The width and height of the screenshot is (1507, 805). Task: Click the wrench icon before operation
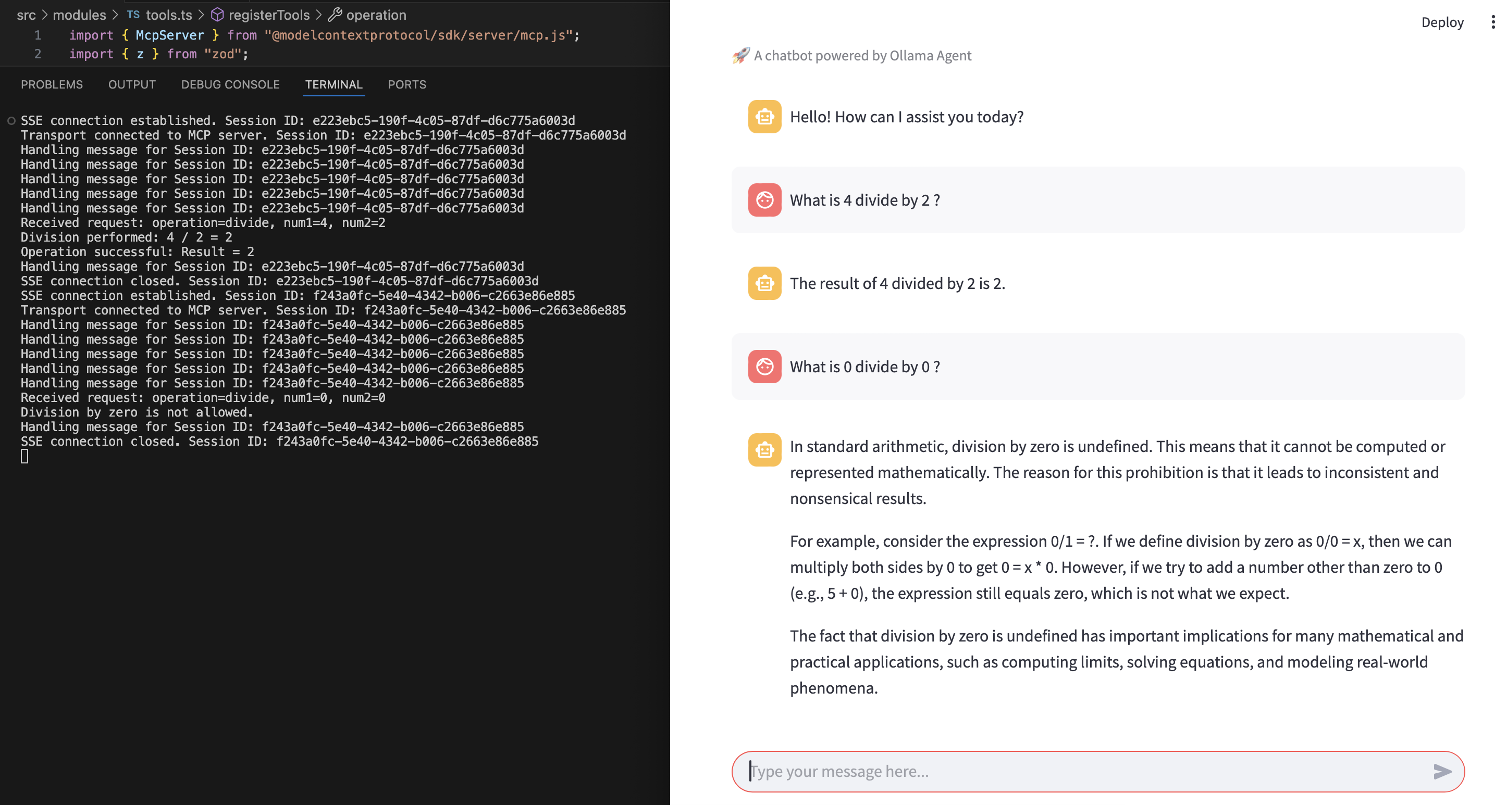[335, 15]
